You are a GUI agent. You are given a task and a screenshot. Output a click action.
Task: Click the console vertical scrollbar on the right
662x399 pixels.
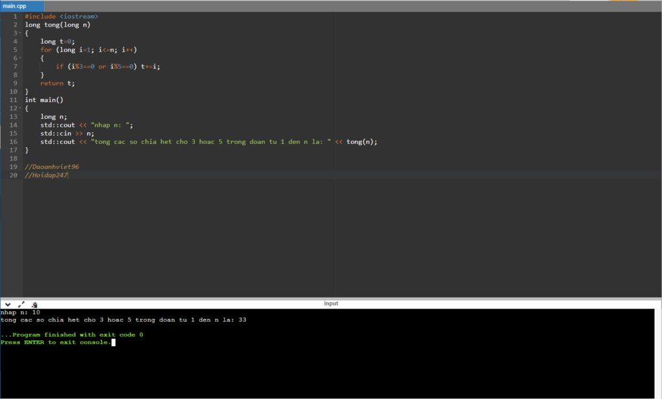[657, 353]
